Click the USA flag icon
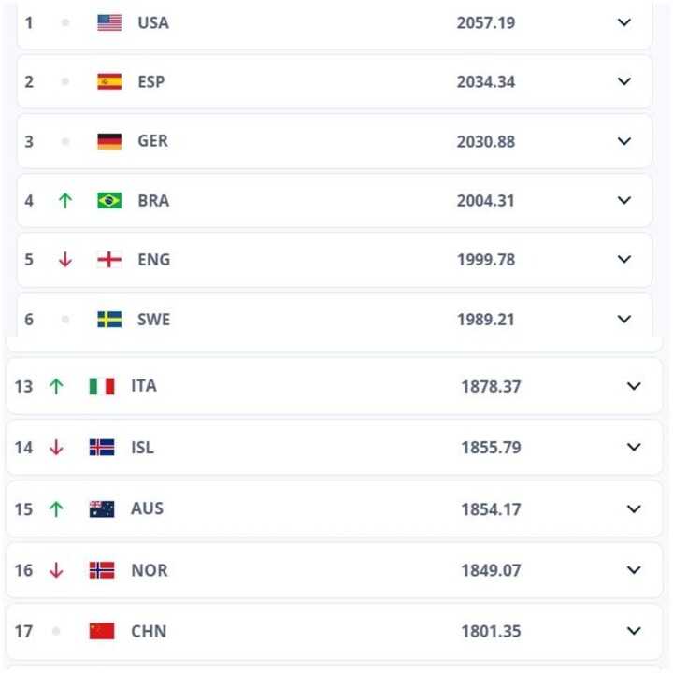This screenshot has width=673, height=673. click(x=109, y=22)
